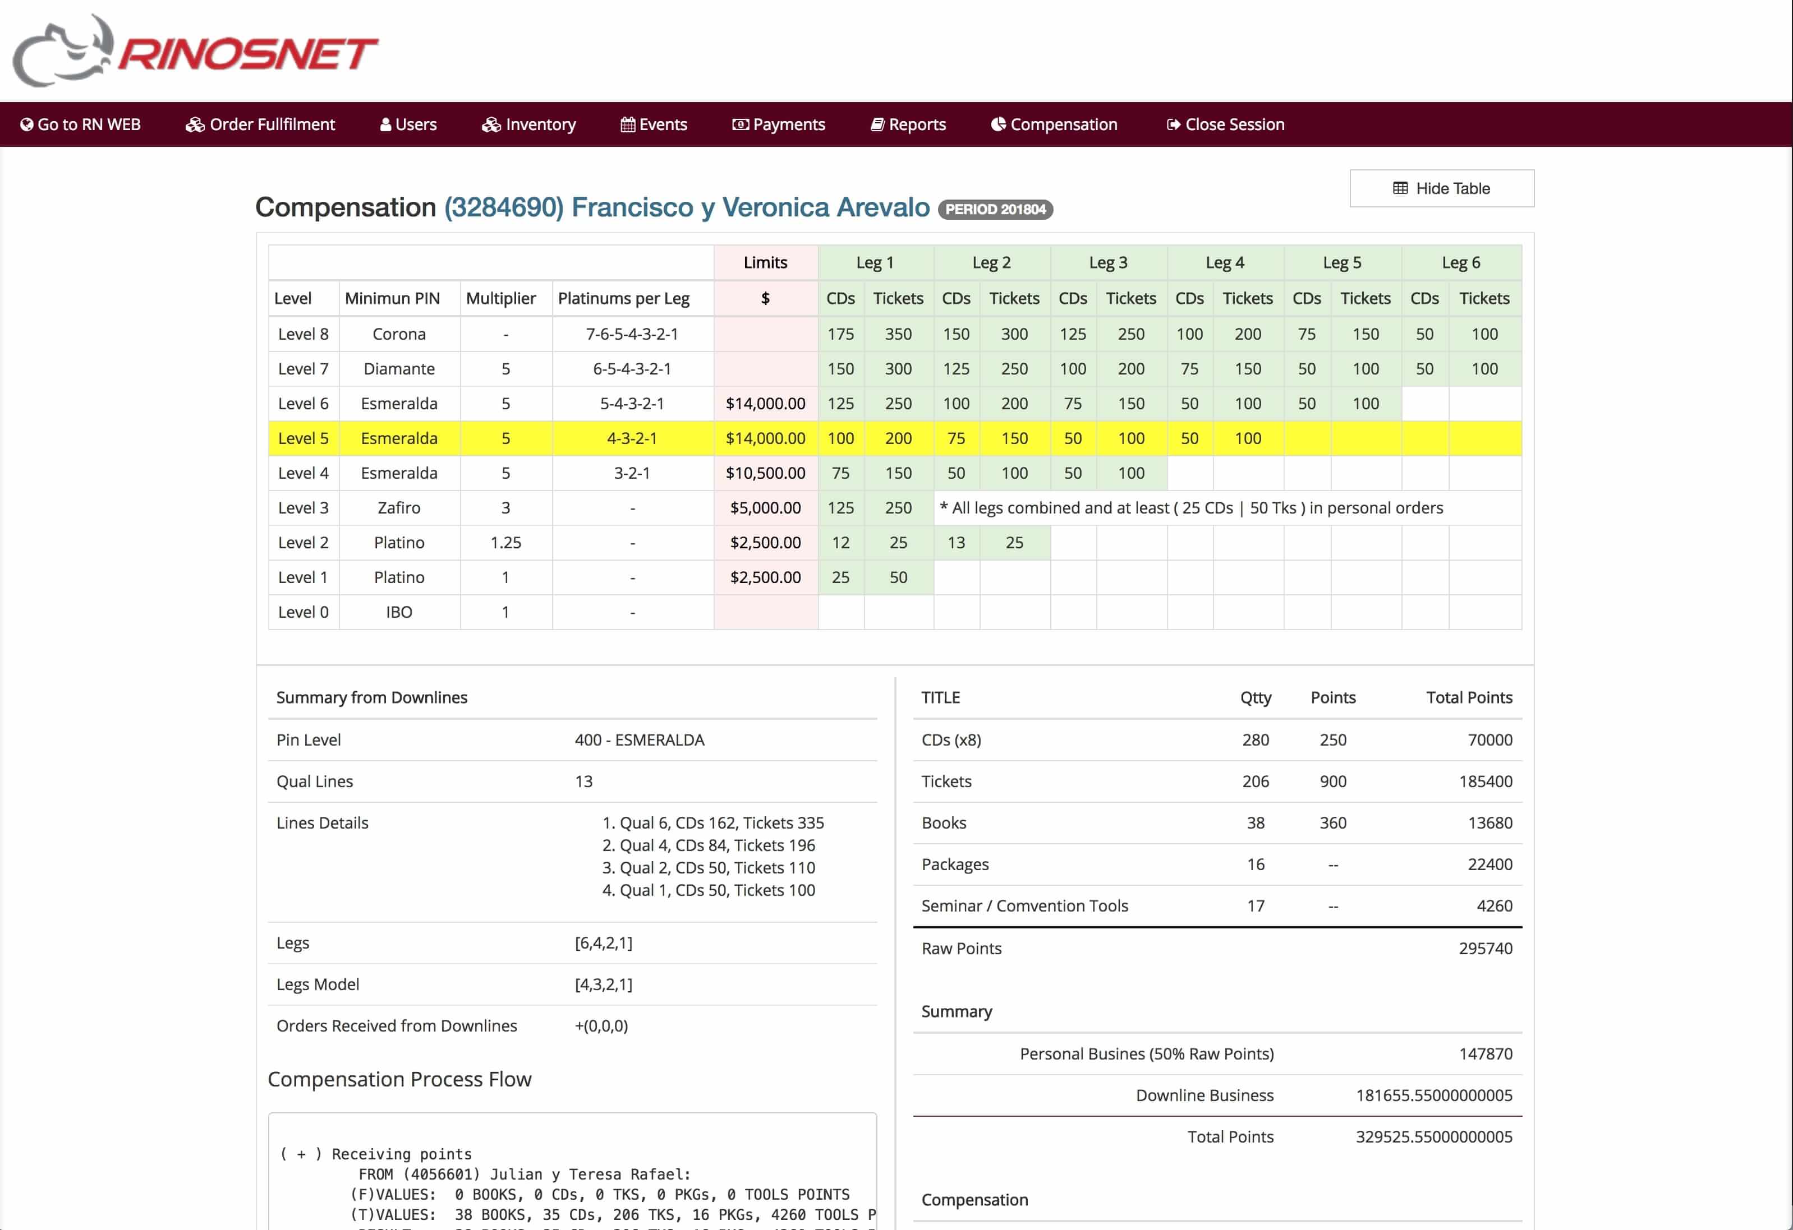1793x1230 pixels.
Task: Click the Compensation Process Flow heading
Action: [399, 1079]
